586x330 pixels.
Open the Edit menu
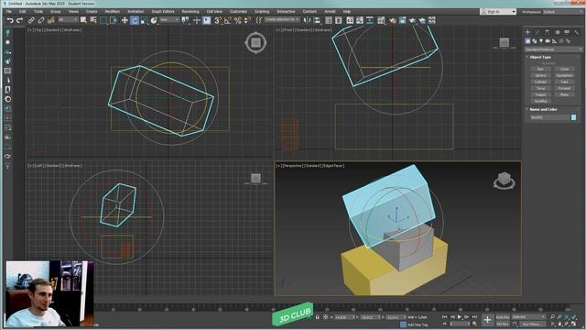click(x=22, y=12)
